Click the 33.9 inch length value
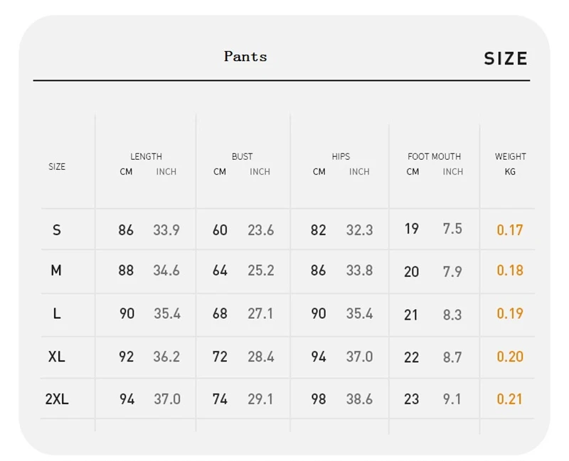 point(166,230)
